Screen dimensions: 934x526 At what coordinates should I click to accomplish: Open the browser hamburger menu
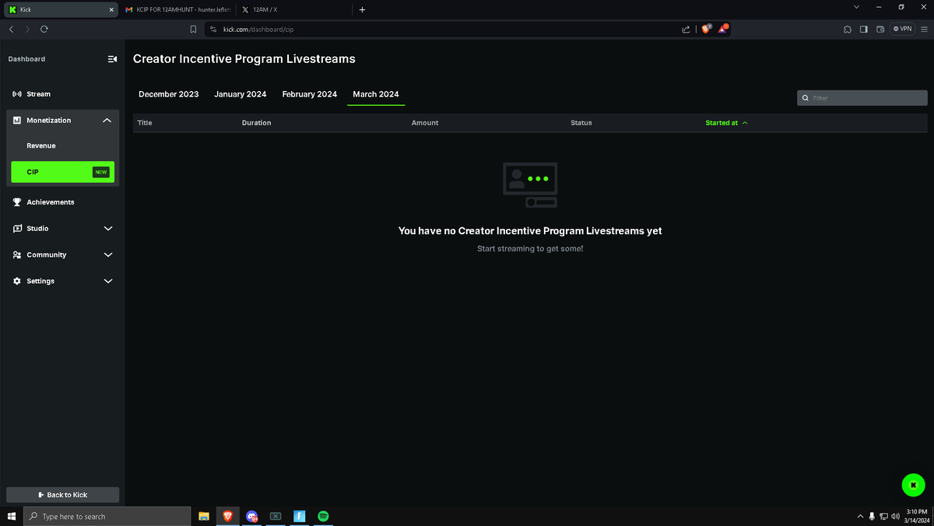tap(923, 29)
